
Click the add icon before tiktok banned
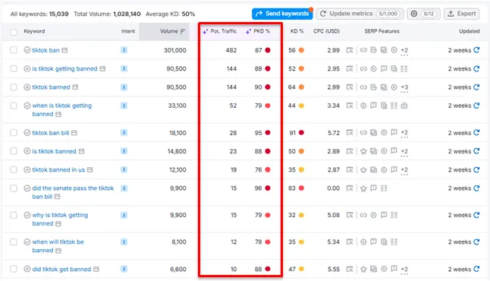27,87
